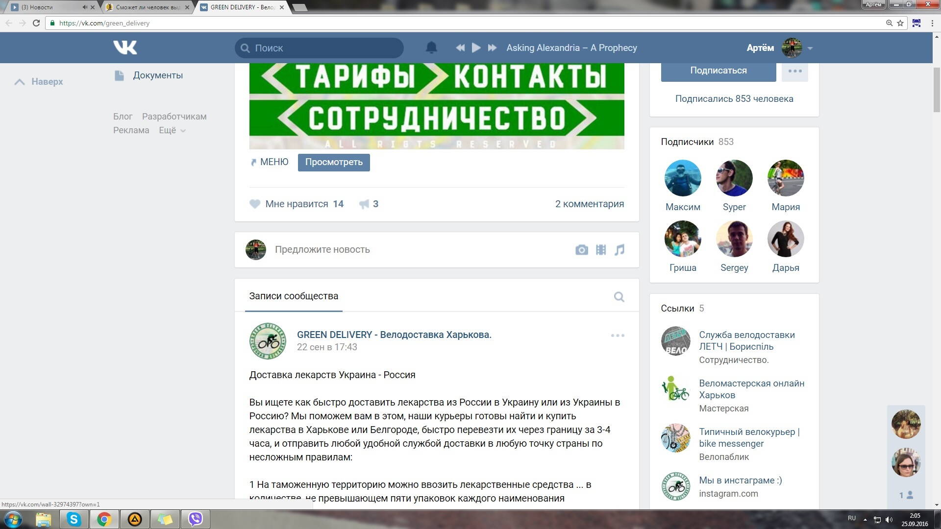
Task: Open community actions three-dot button
Action: point(794,71)
